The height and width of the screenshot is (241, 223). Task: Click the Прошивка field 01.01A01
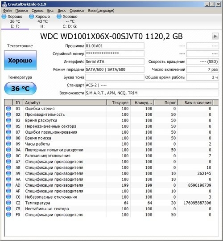(115, 46)
